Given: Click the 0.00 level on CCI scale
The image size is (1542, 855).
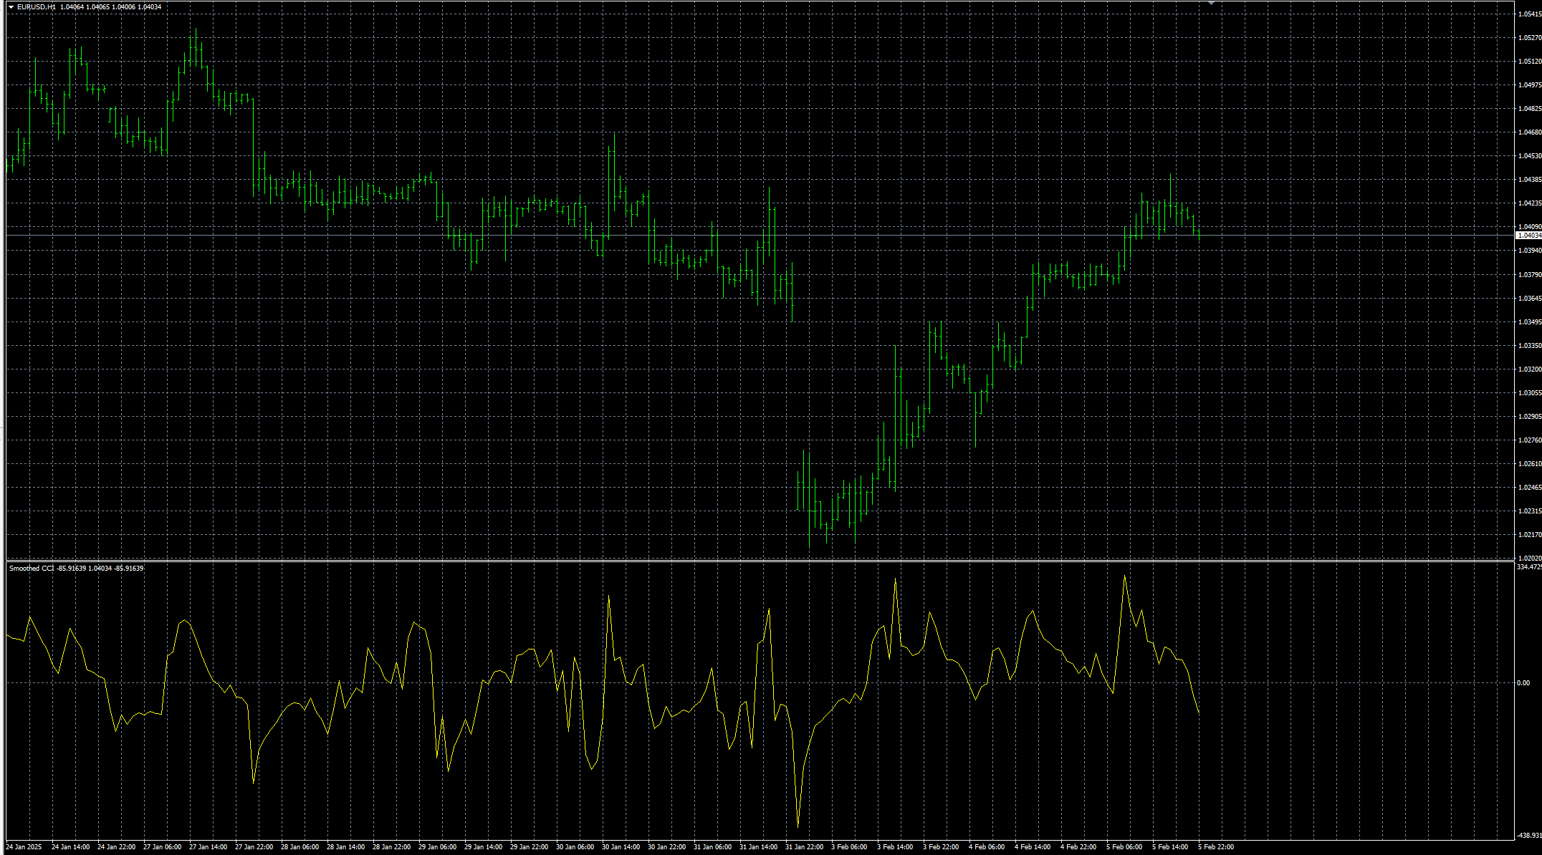Looking at the screenshot, I should pyautogui.click(x=1523, y=683).
